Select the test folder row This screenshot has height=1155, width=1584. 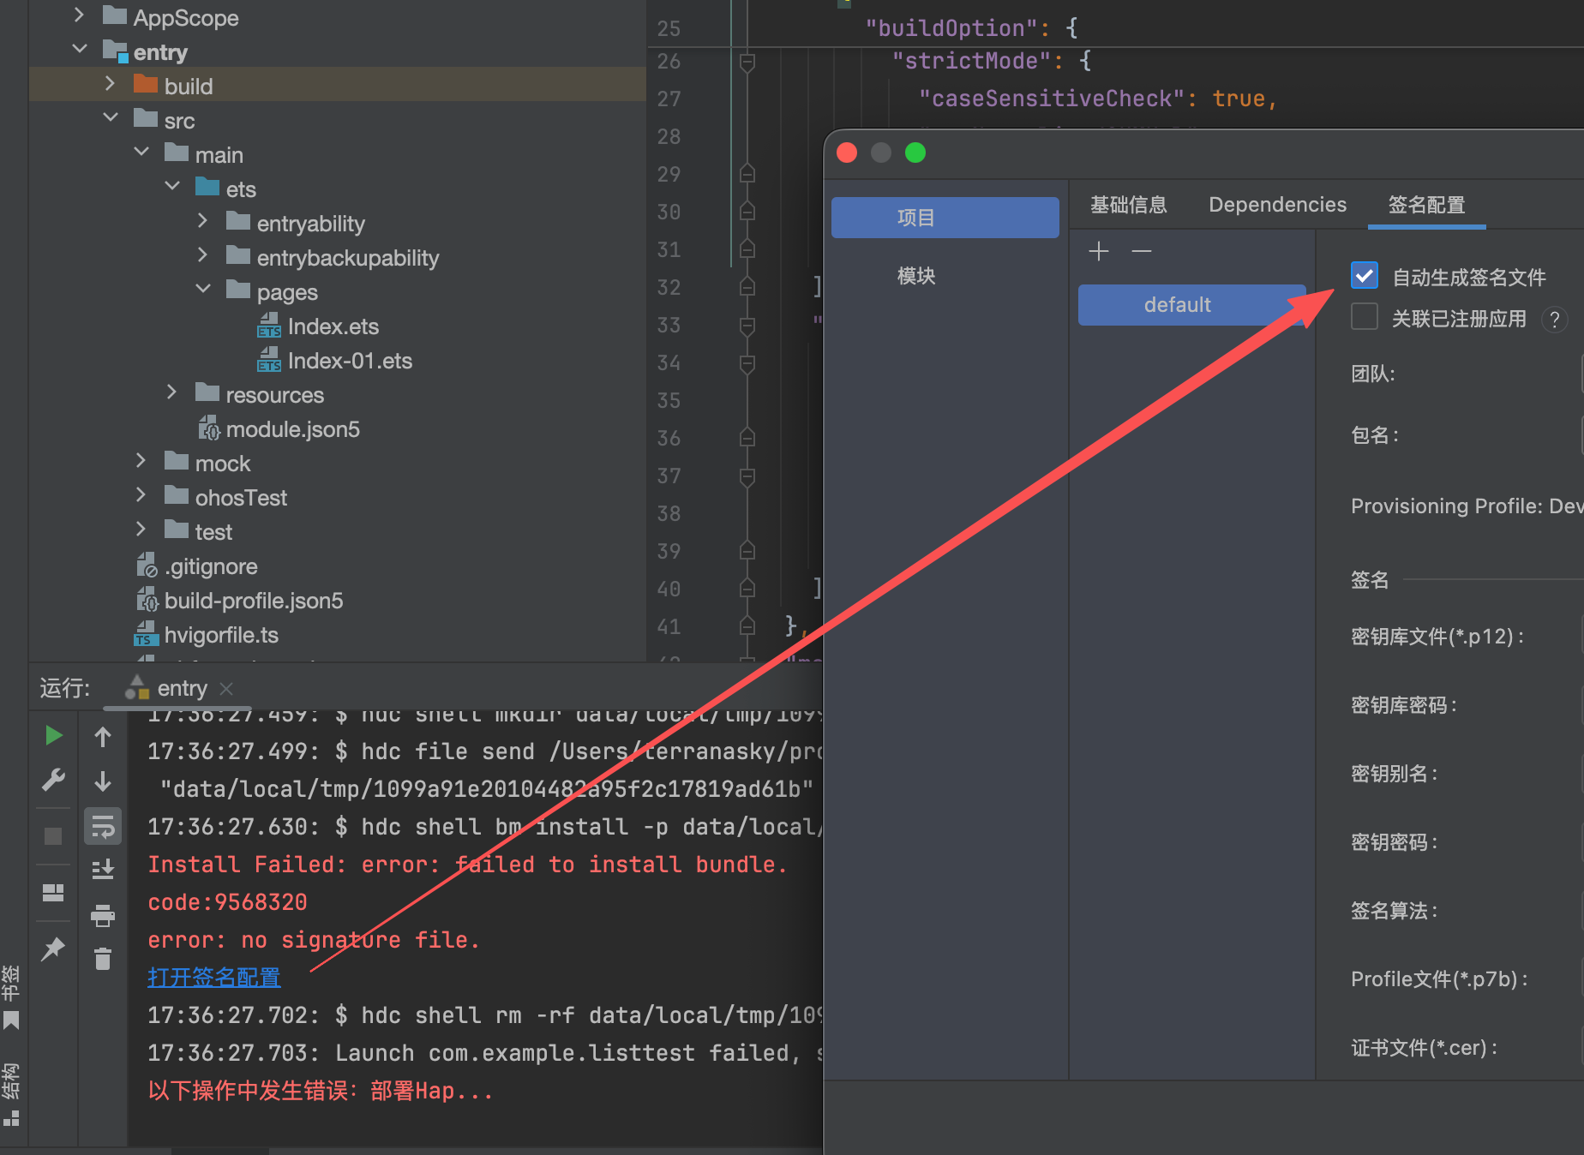click(338, 532)
